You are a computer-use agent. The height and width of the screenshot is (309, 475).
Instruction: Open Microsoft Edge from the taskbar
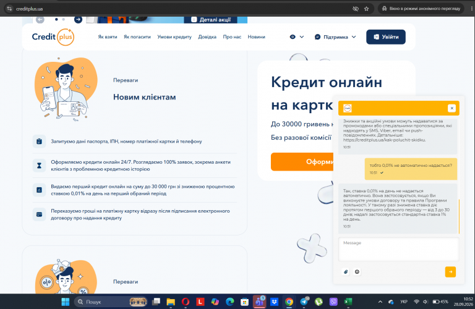[230, 302]
